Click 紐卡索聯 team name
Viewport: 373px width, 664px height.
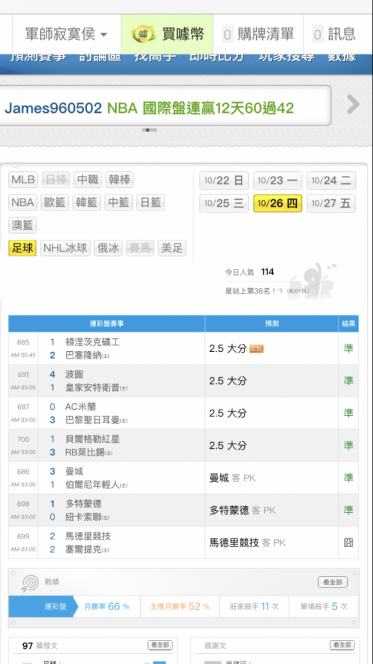click(x=84, y=517)
